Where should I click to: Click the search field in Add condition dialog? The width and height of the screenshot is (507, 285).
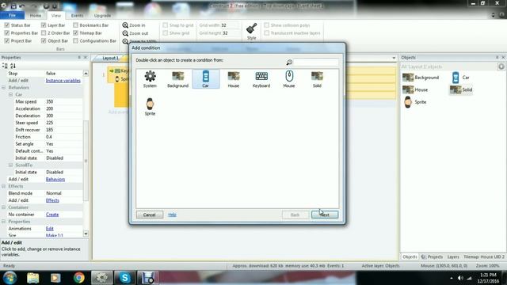[316, 62]
